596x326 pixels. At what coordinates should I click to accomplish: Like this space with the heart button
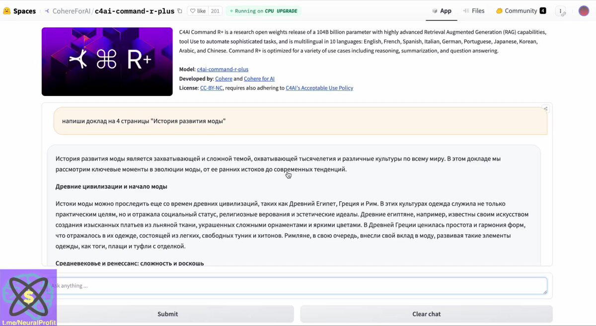coord(198,11)
